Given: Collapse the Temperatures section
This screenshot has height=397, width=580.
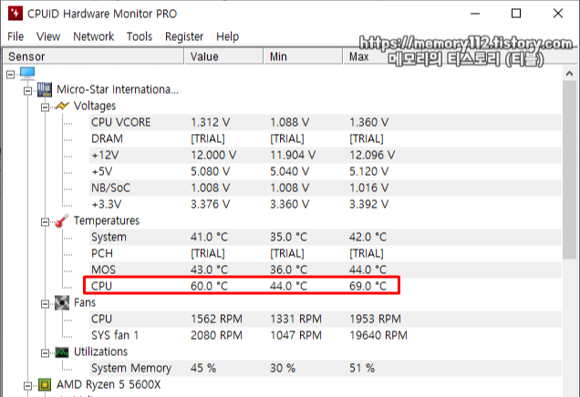Looking at the screenshot, I should pos(45,222).
